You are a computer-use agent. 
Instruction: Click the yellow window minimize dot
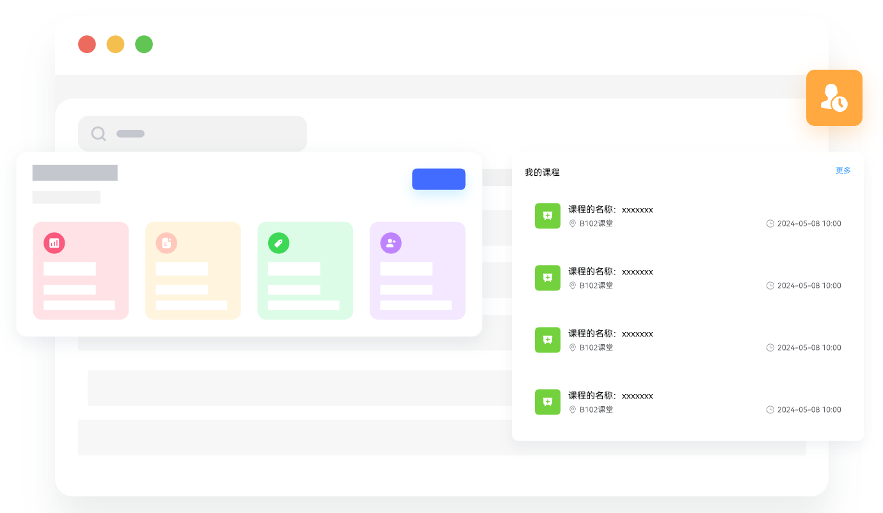(115, 44)
